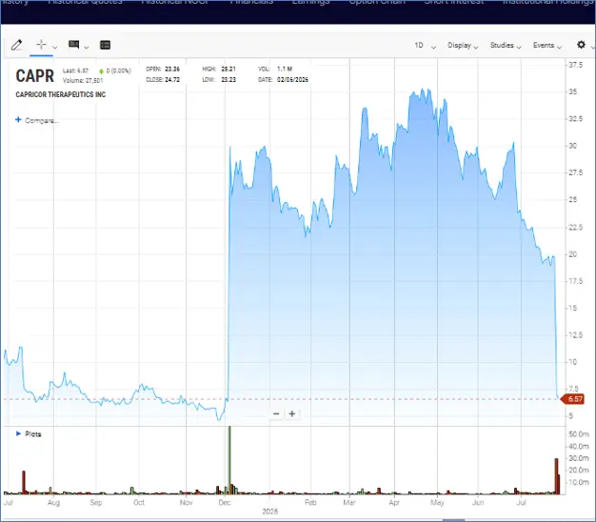Click the annotation comment icon
Screen dimensions: 596x522
[x=73, y=45]
